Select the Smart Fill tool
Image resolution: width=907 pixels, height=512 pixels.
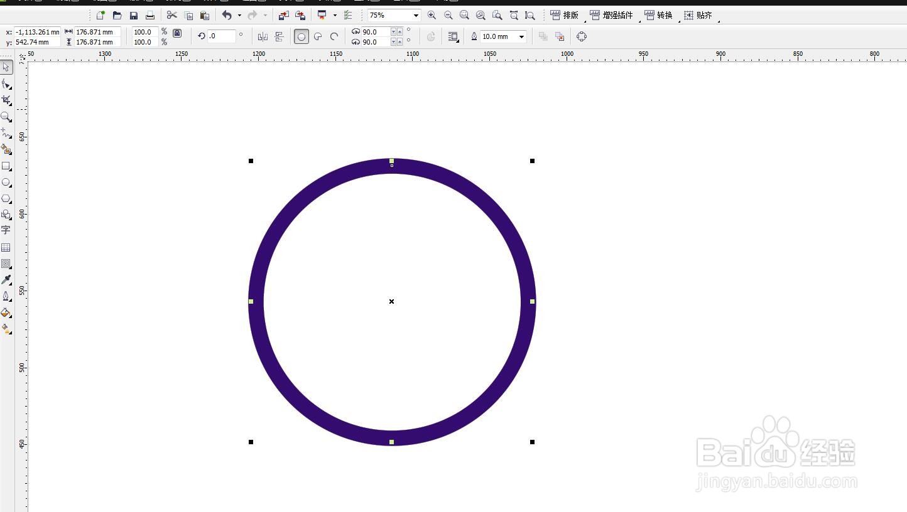[6, 149]
